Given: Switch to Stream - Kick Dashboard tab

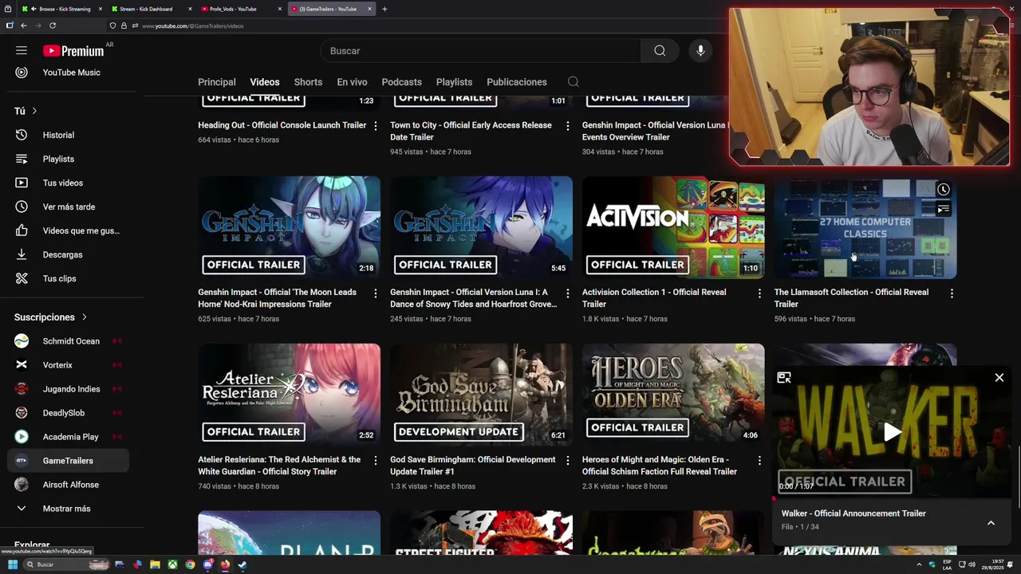Looking at the screenshot, I should (152, 9).
